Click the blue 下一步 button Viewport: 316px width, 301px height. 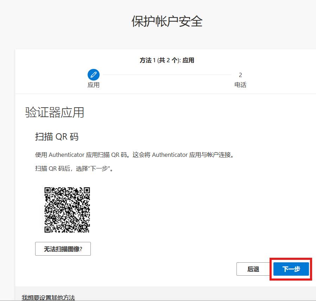(x=291, y=269)
